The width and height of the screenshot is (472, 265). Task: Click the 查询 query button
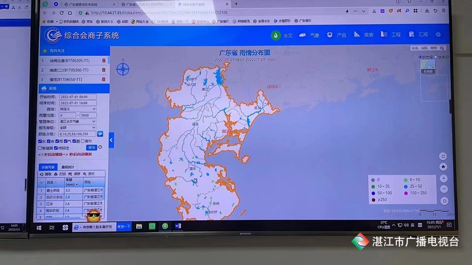tap(91, 147)
